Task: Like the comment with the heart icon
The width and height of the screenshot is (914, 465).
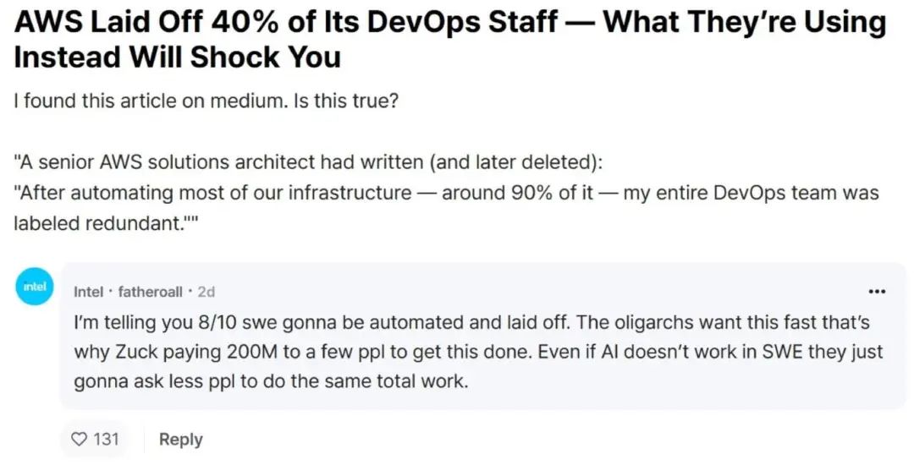Action: click(x=78, y=439)
